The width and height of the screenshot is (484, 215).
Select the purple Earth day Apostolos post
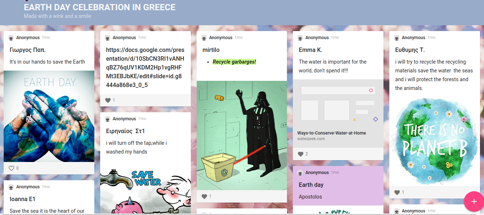[338, 191]
